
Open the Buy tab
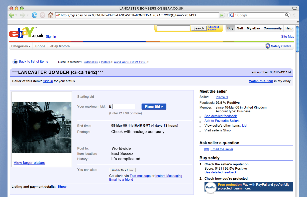point(230,28)
